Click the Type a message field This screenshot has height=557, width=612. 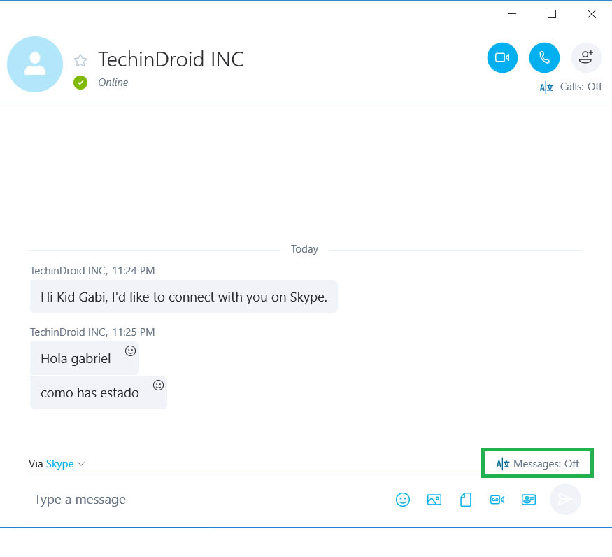(x=211, y=499)
